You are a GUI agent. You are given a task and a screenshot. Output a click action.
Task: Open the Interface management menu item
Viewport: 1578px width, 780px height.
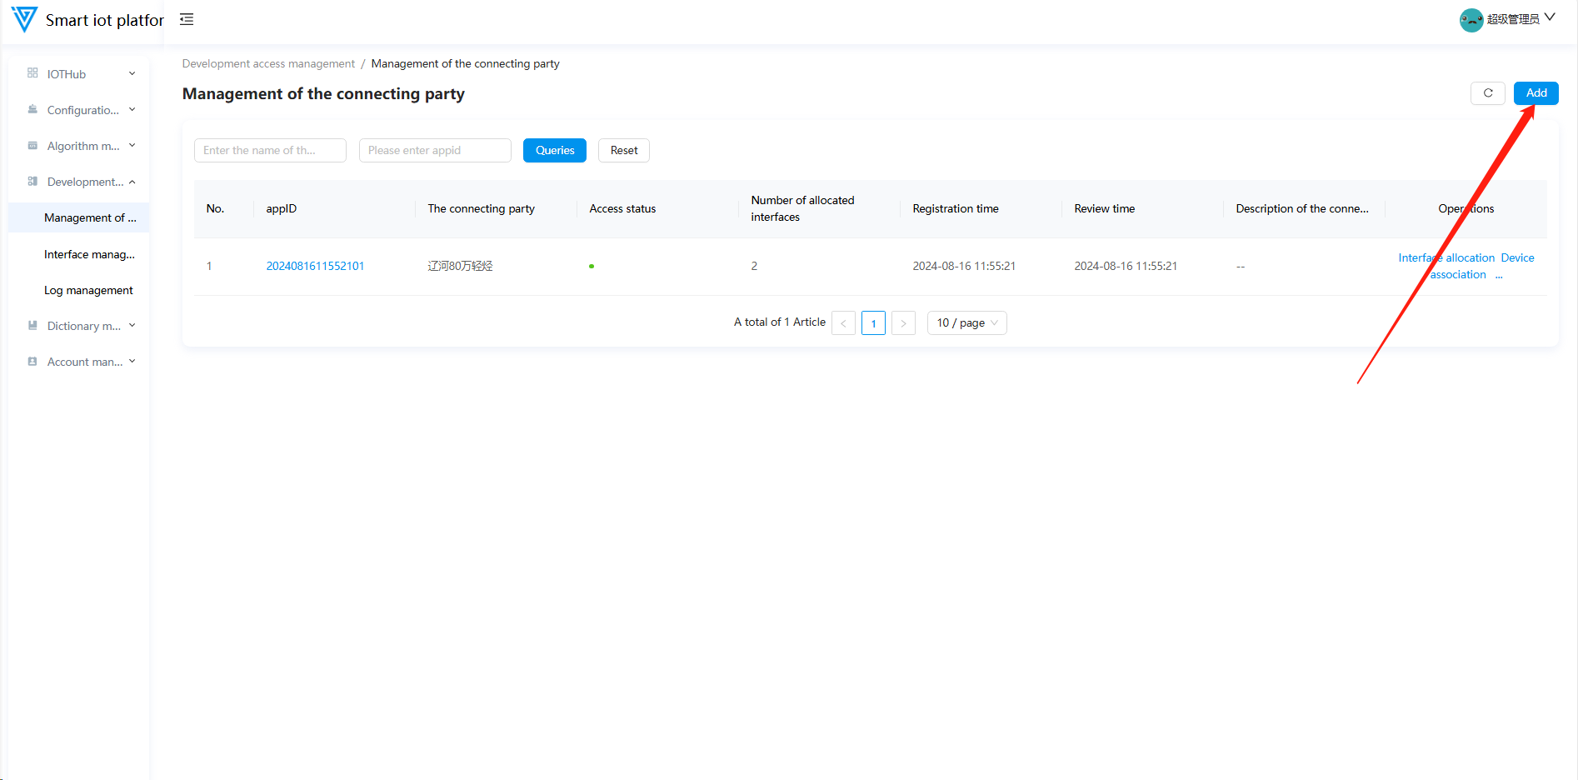tap(89, 254)
